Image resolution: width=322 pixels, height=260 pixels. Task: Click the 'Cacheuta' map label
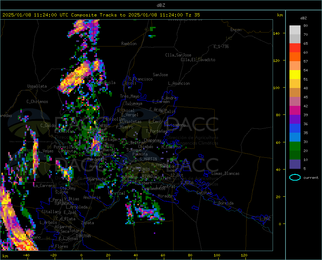tap(67, 151)
